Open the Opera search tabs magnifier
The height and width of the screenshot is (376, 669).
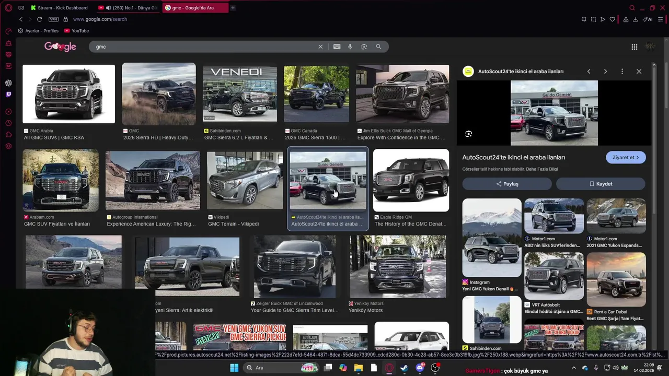pyautogui.click(x=632, y=8)
